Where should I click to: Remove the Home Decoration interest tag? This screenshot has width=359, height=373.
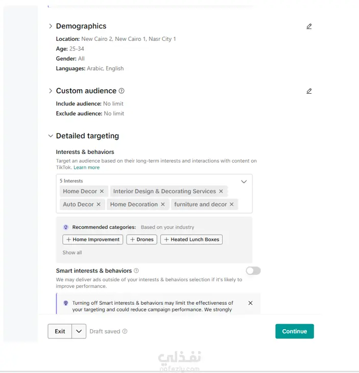pyautogui.click(x=163, y=204)
